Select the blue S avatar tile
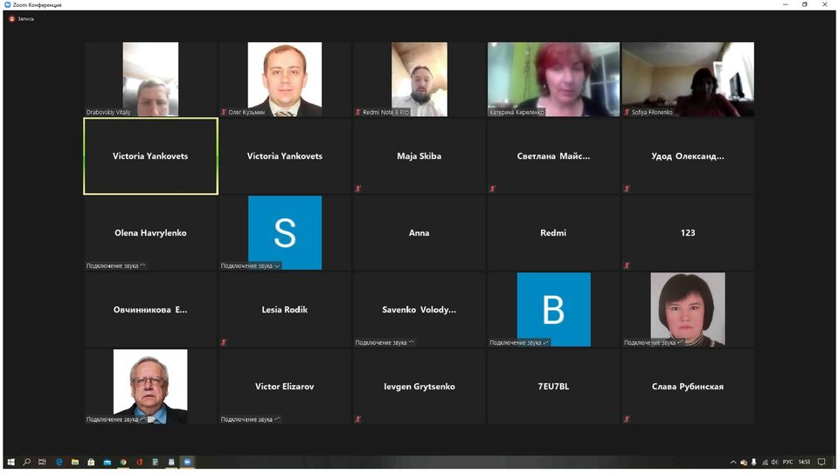 click(285, 233)
